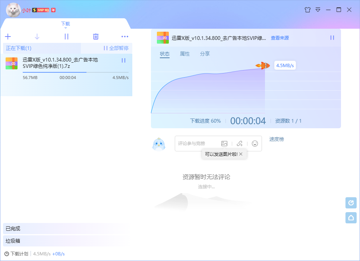Click the new download plus icon

[8, 37]
